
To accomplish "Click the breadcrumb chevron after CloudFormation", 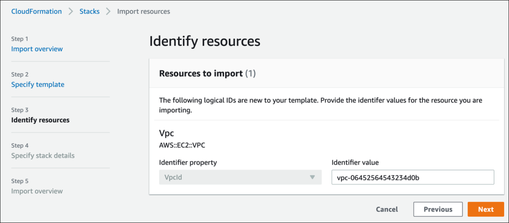I will tap(71, 11).
